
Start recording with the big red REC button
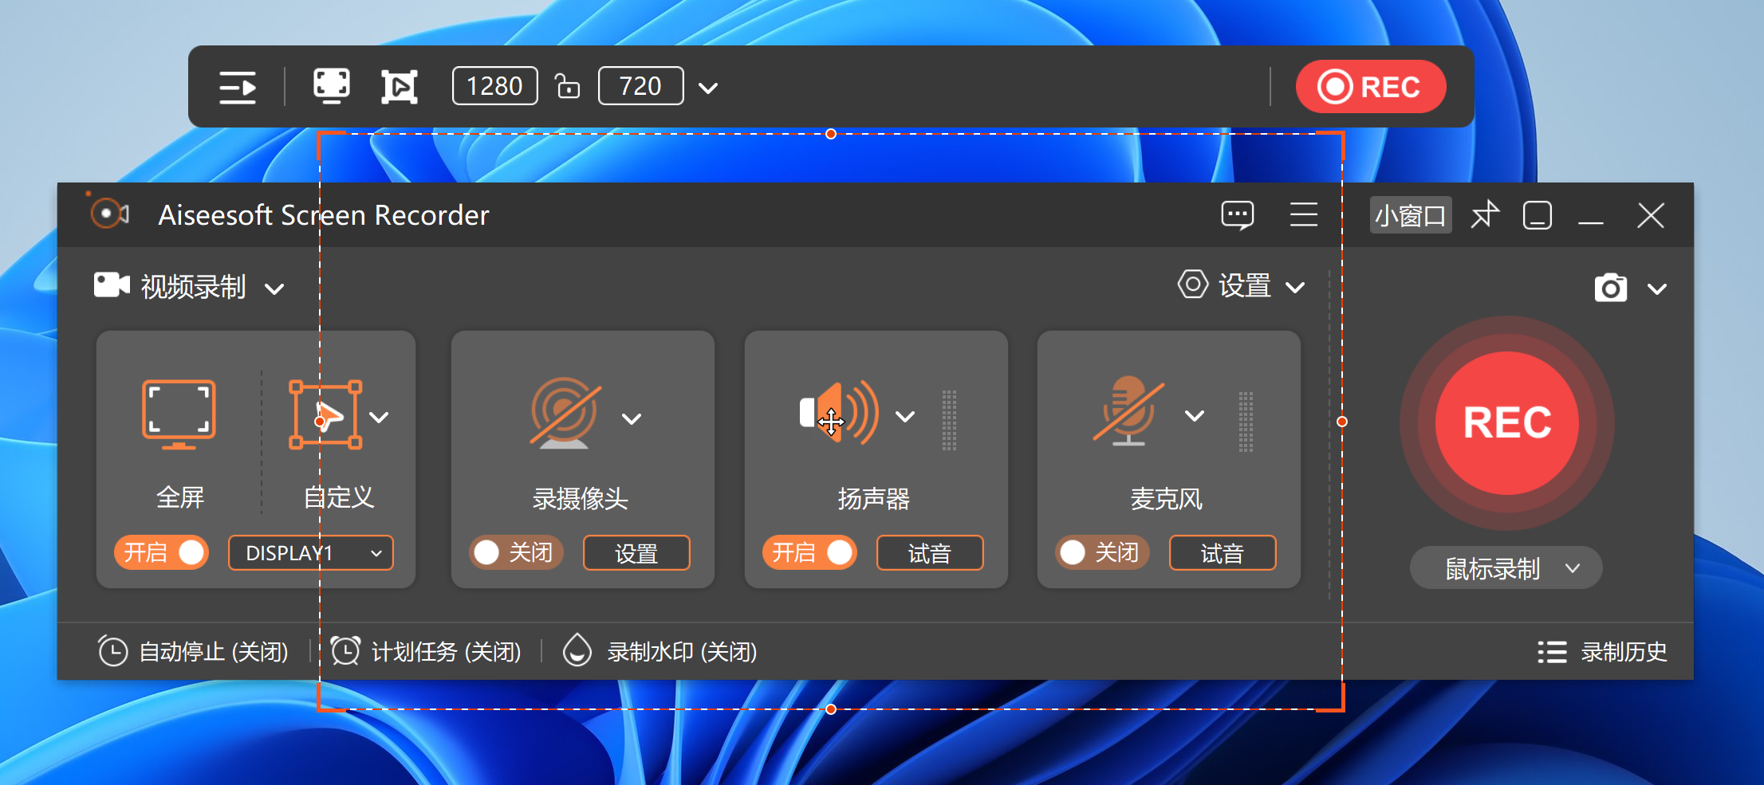click(x=1507, y=422)
